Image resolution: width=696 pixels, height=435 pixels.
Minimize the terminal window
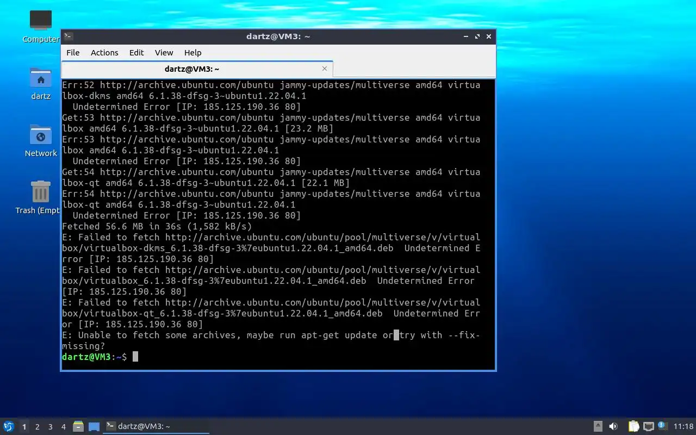coord(466,36)
